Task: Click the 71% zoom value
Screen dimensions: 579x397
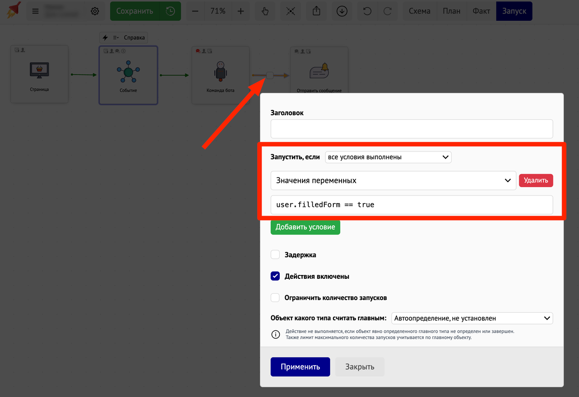Action: click(x=218, y=11)
